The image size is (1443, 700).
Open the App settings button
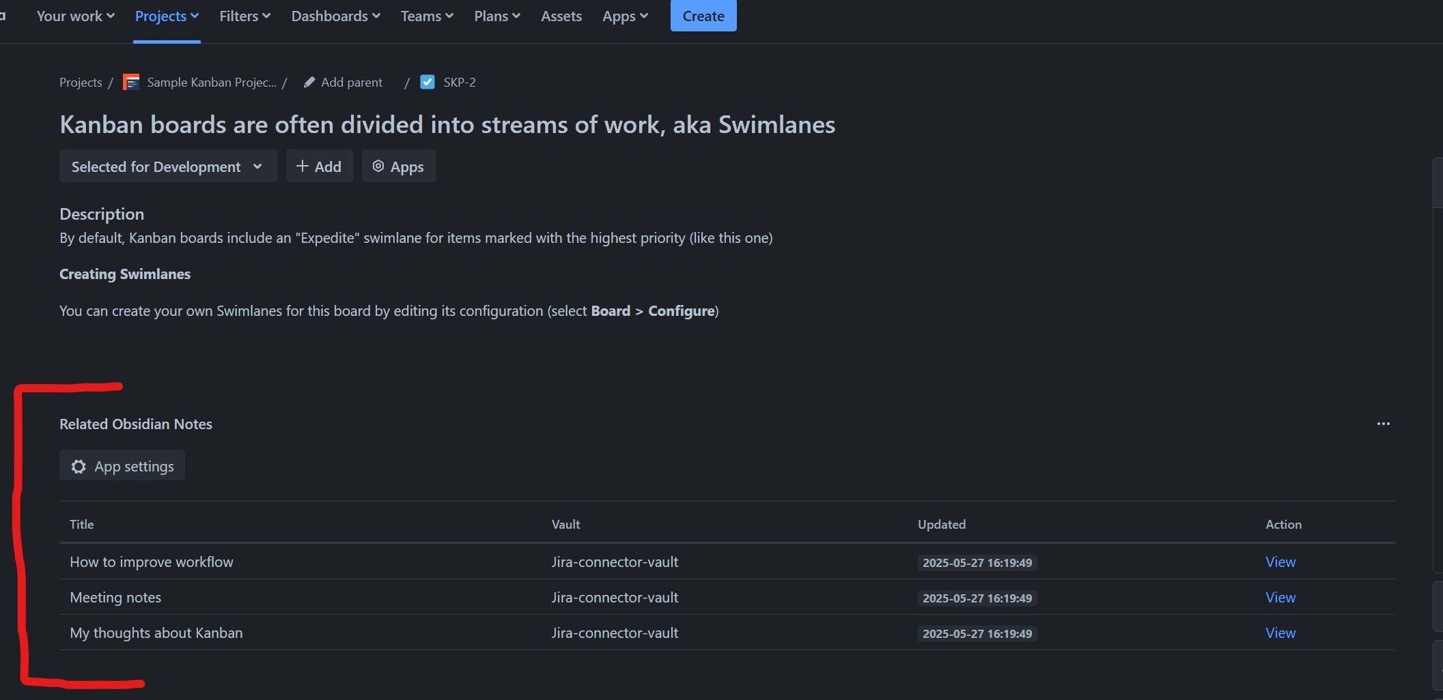pos(122,465)
